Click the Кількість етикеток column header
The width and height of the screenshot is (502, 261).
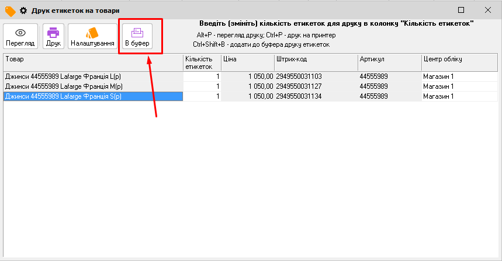coord(202,62)
